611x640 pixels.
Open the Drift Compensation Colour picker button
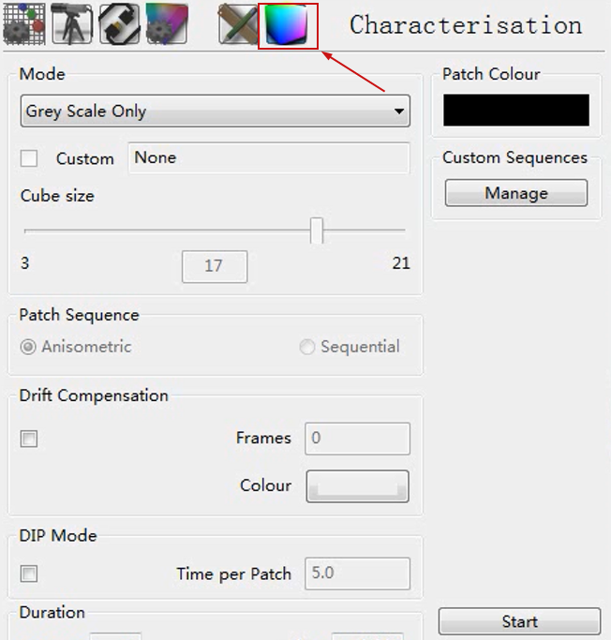[358, 486]
